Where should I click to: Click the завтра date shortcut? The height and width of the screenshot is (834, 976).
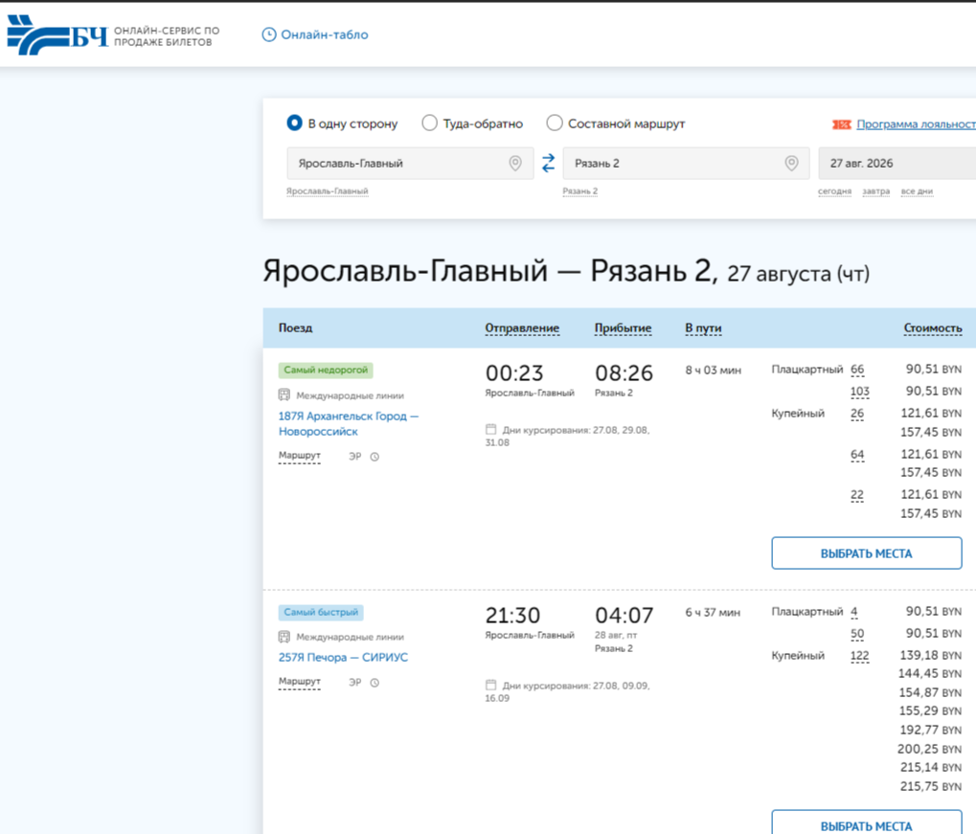coord(875,192)
